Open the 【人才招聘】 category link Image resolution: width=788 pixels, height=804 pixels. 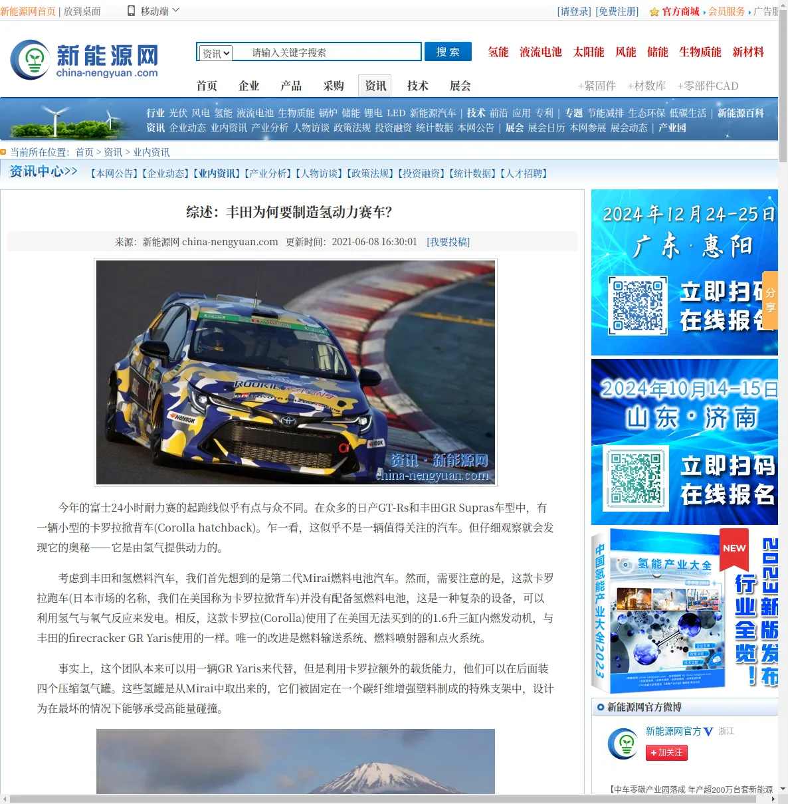pyautogui.click(x=524, y=173)
